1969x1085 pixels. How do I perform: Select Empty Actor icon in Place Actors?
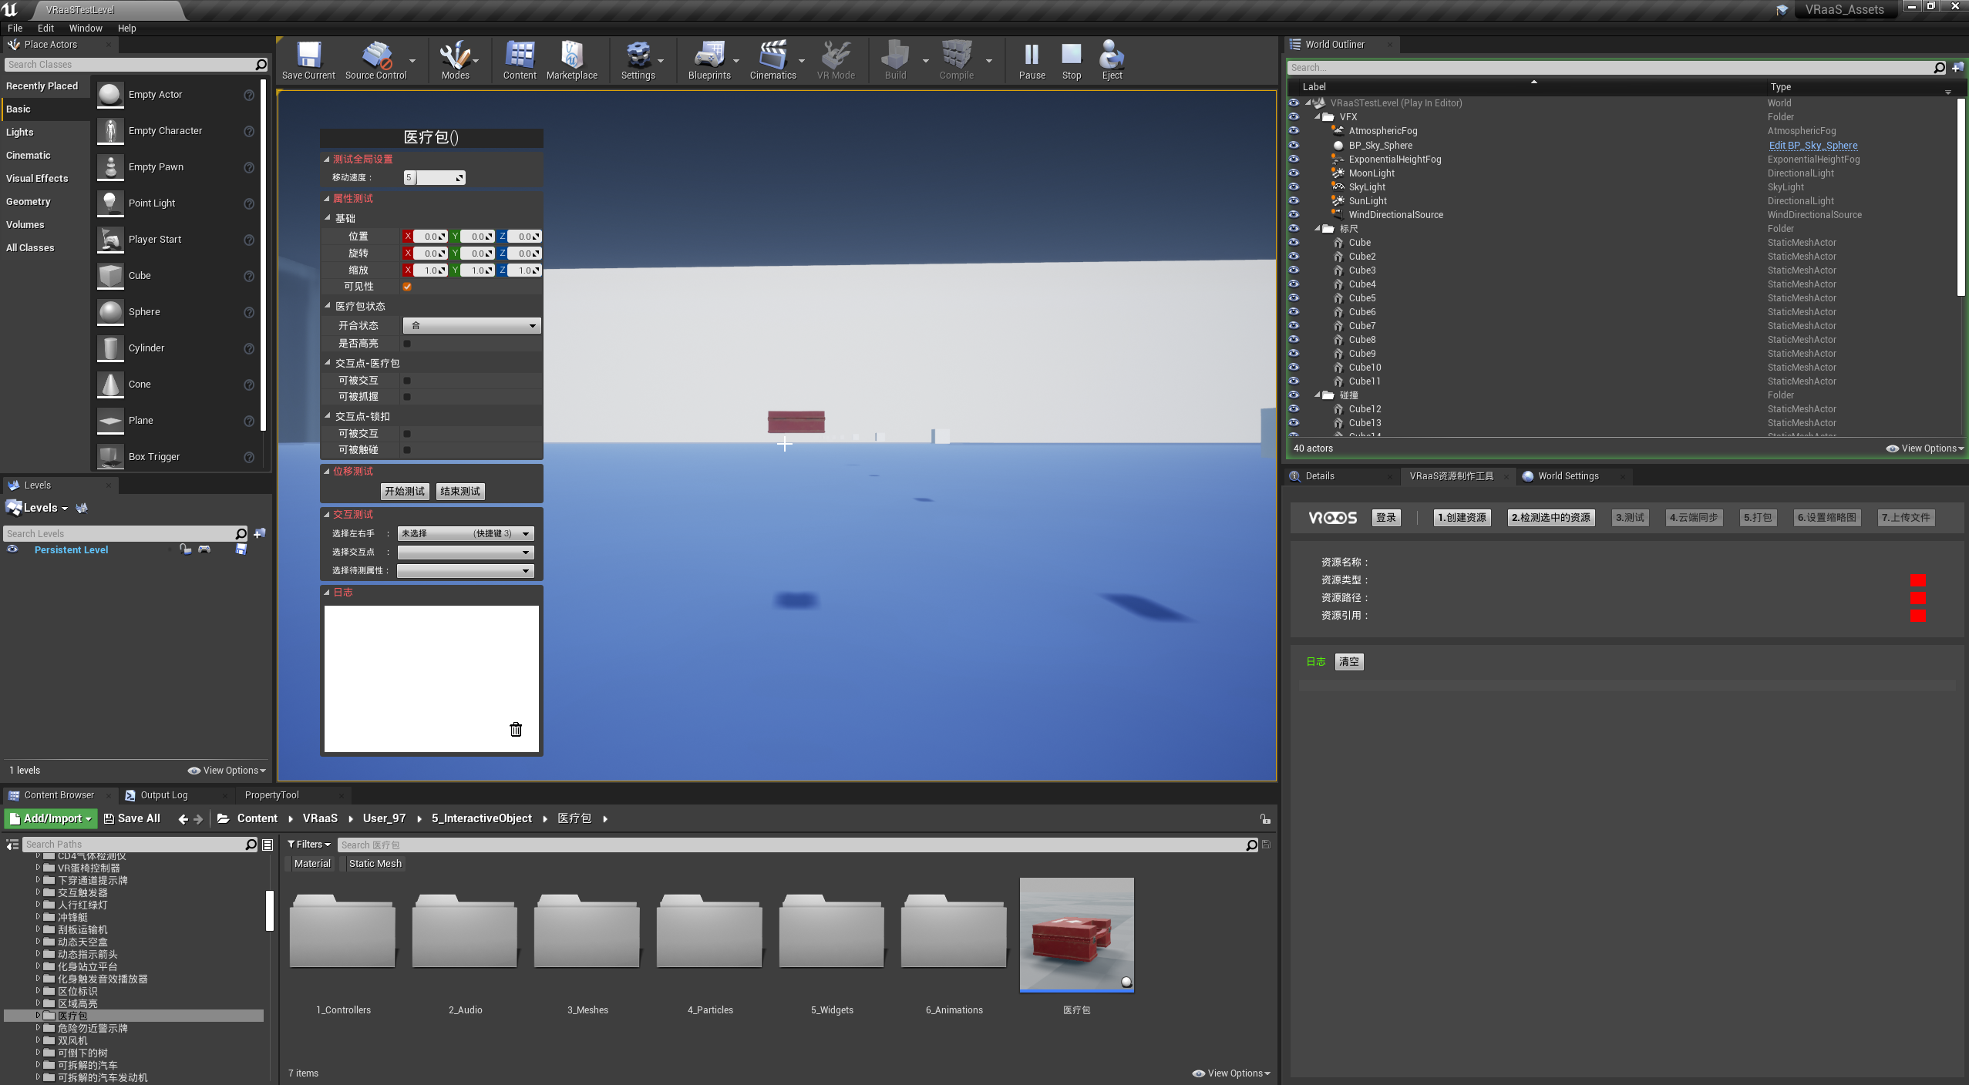110,95
